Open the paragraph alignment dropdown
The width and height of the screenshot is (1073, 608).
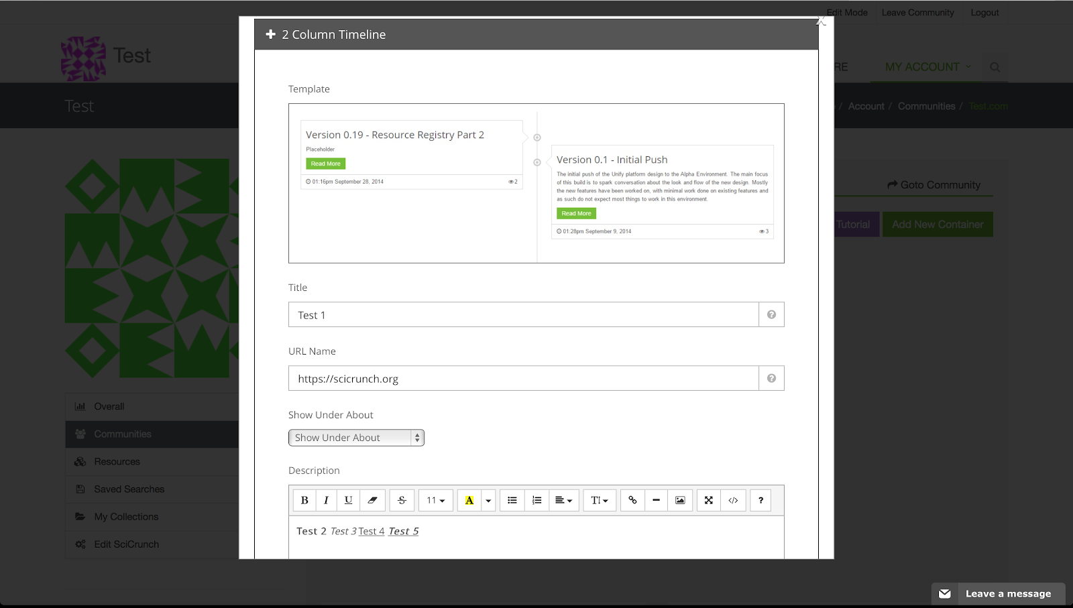coord(564,500)
